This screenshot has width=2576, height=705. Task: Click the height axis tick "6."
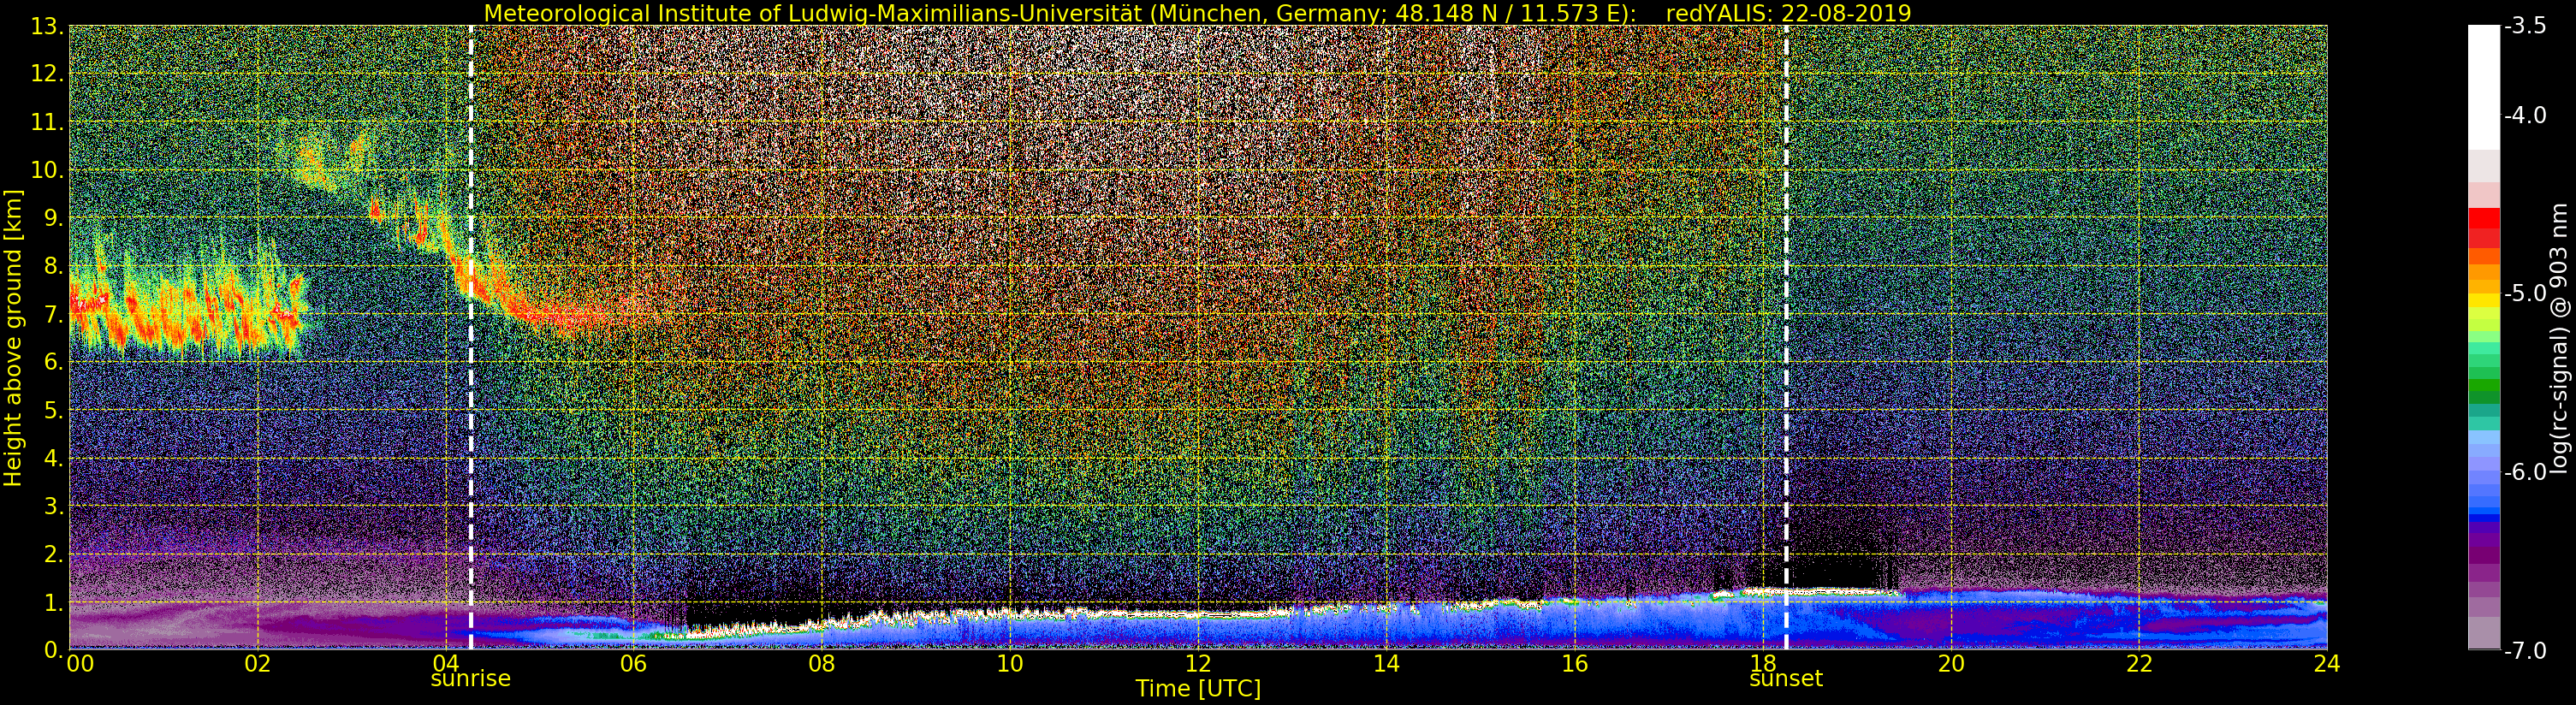(x=53, y=362)
